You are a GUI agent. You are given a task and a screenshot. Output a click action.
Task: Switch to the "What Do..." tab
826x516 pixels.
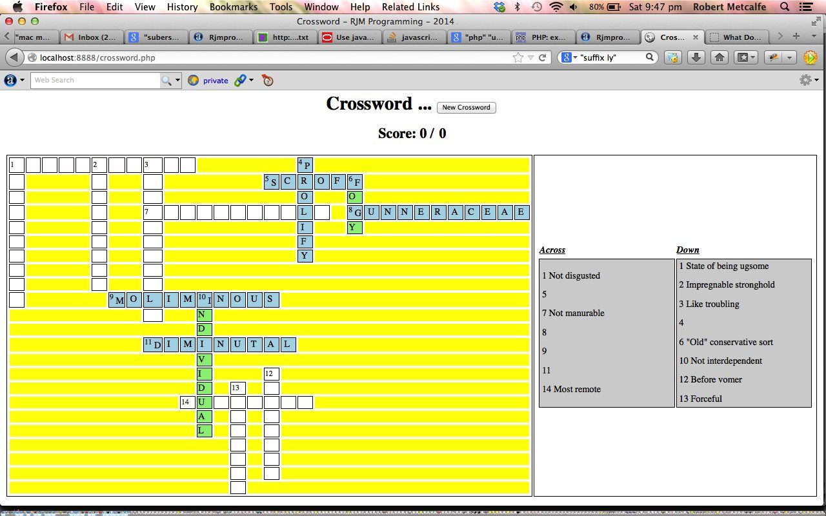pos(738,37)
